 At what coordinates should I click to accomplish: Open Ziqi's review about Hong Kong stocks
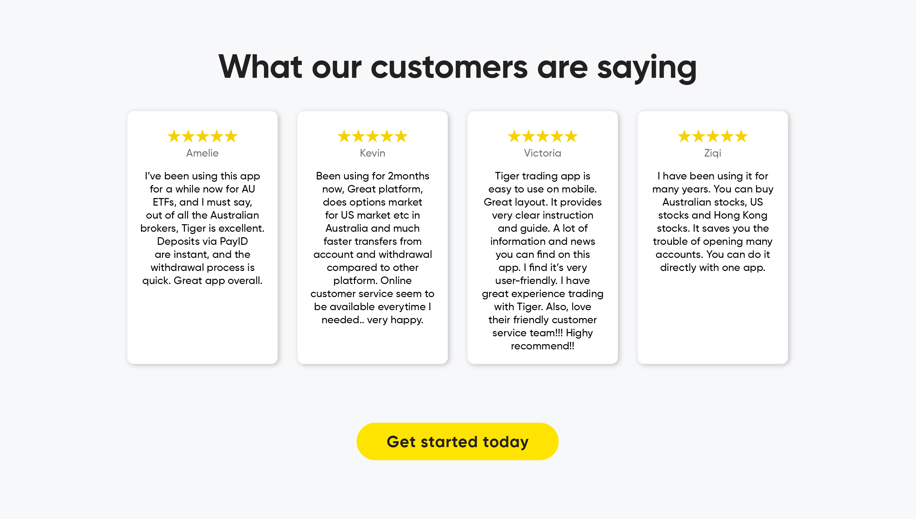(713, 222)
